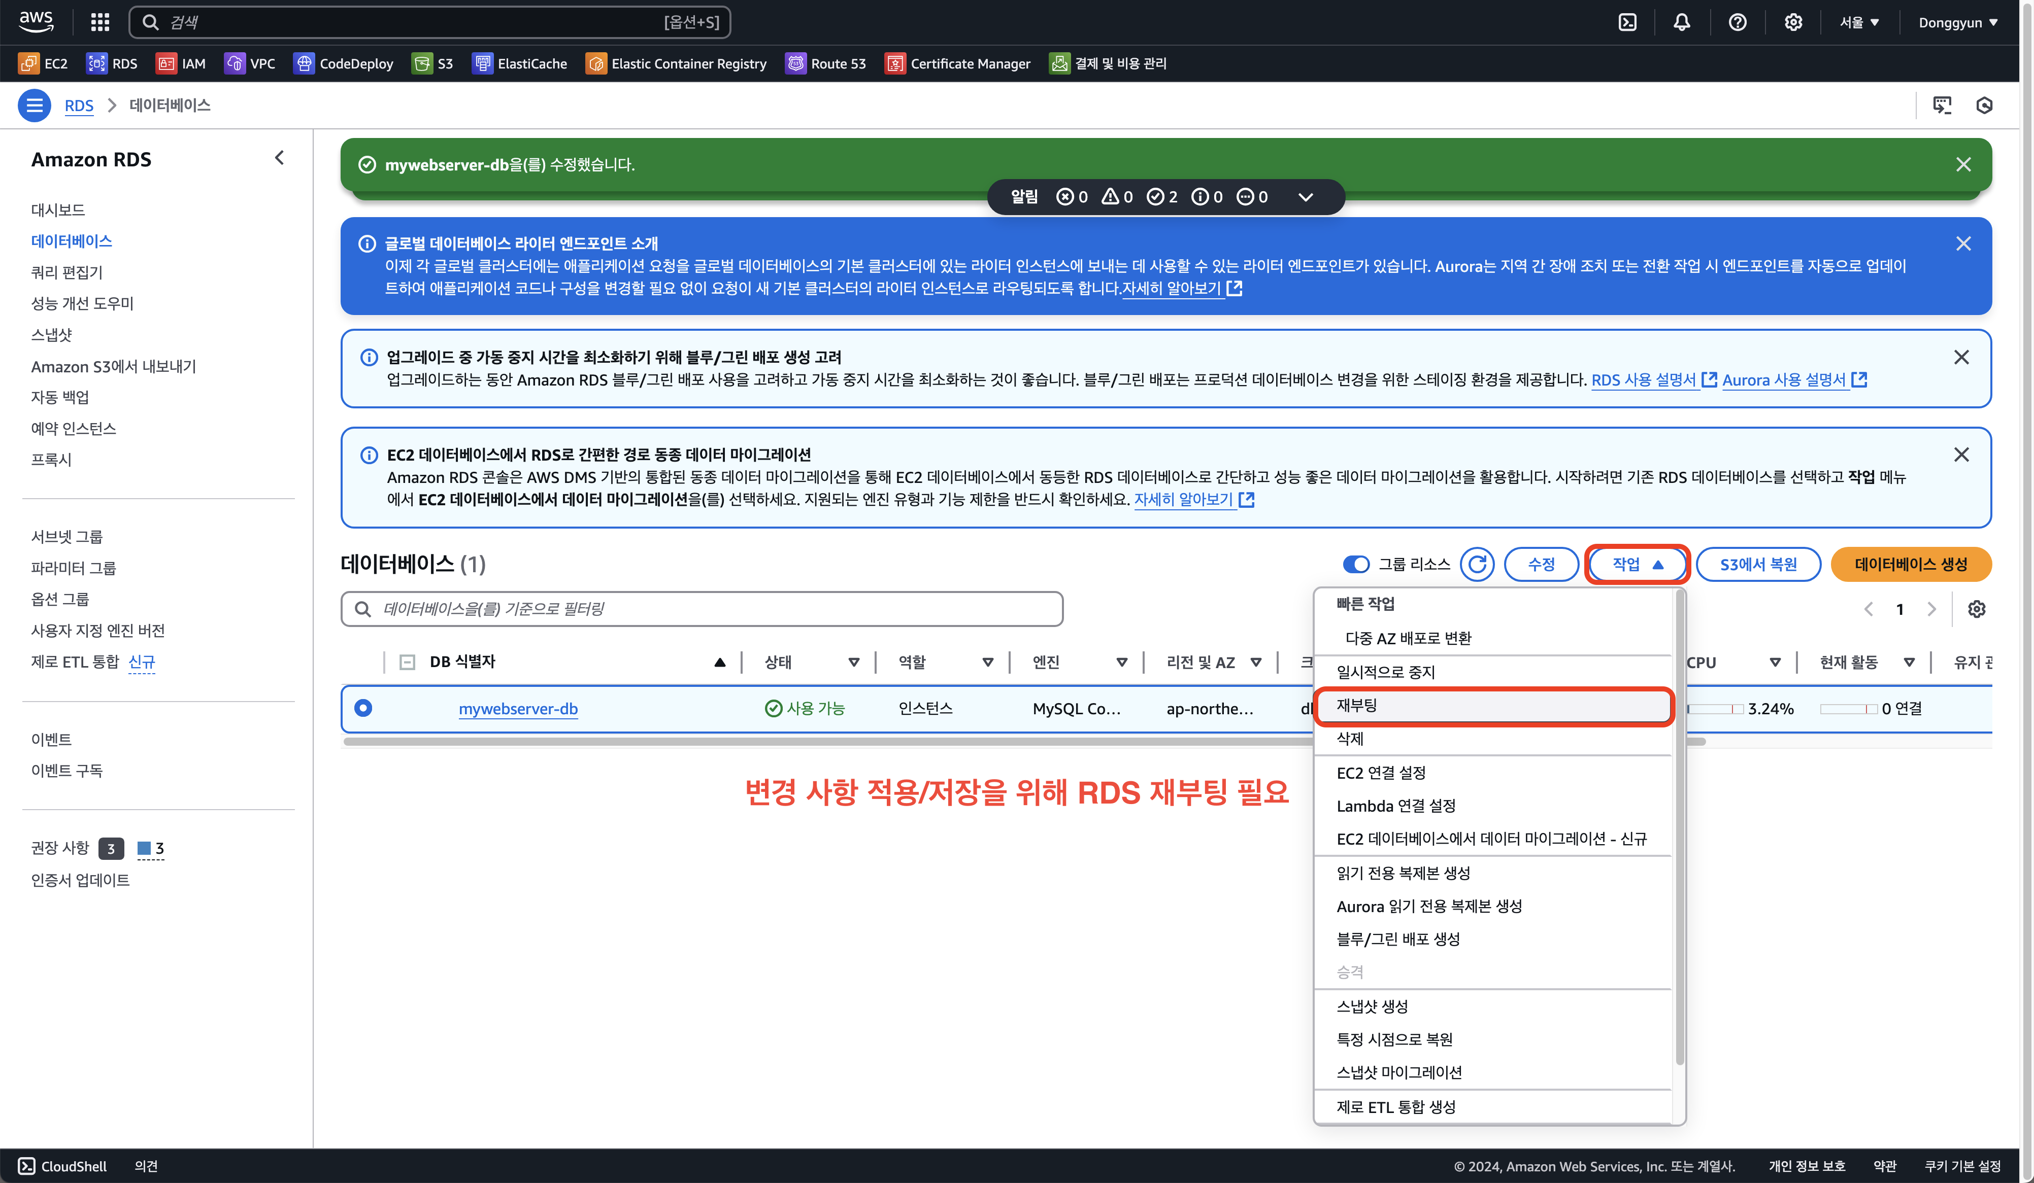Refresh the database list
The width and height of the screenshot is (2034, 1183).
point(1477,564)
